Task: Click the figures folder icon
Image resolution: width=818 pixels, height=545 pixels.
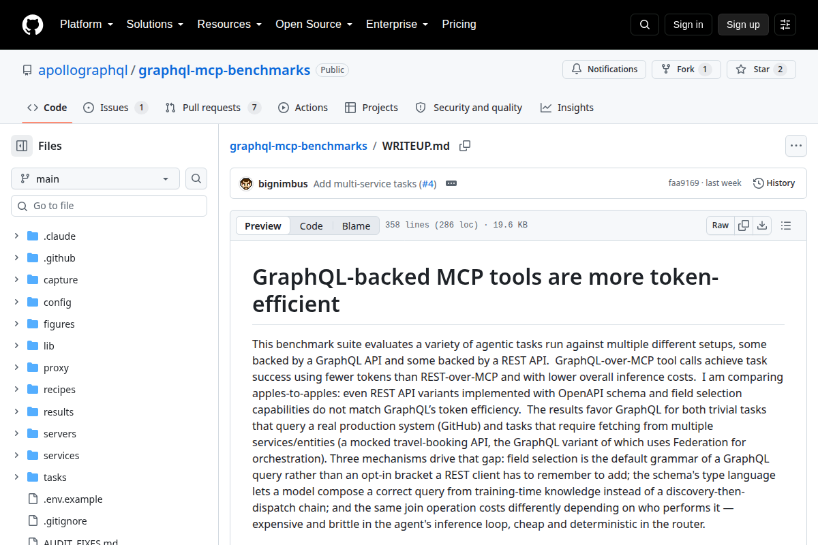Action: pyautogui.click(x=33, y=324)
